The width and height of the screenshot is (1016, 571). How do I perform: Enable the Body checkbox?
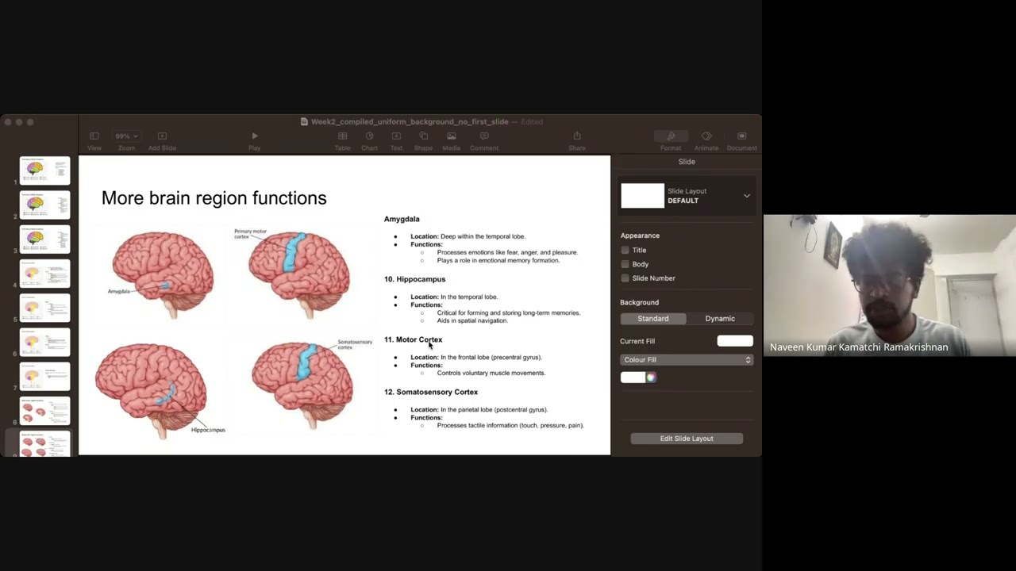[625, 264]
